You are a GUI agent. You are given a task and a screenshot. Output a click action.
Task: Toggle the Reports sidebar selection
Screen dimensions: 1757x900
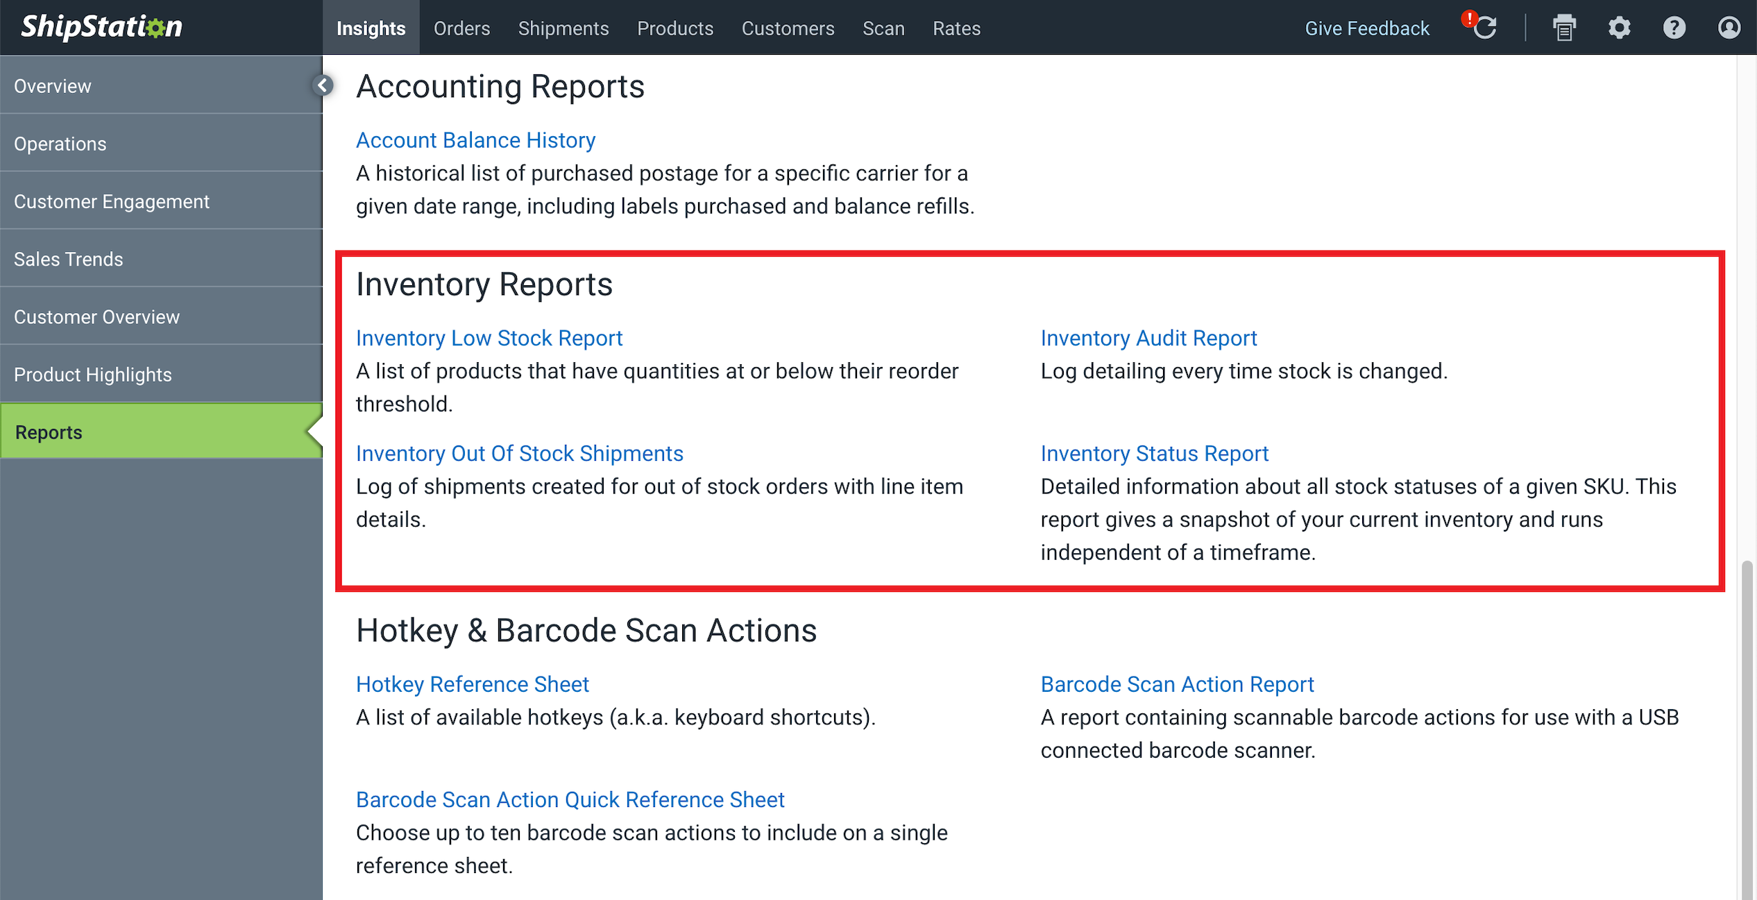(x=162, y=430)
